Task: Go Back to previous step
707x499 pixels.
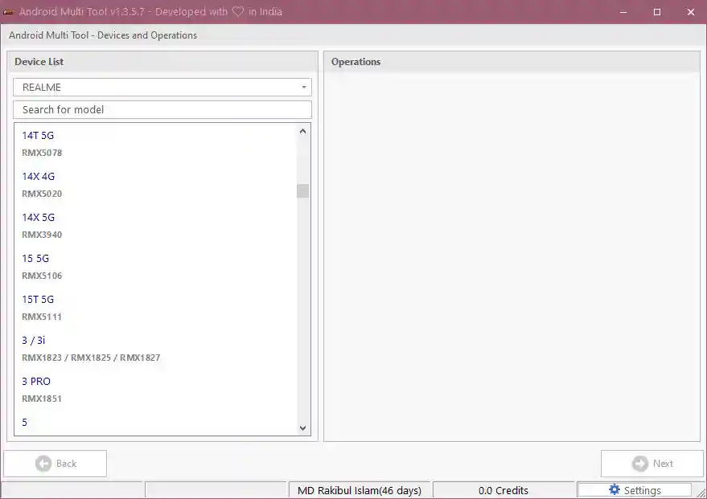Action: (x=55, y=464)
